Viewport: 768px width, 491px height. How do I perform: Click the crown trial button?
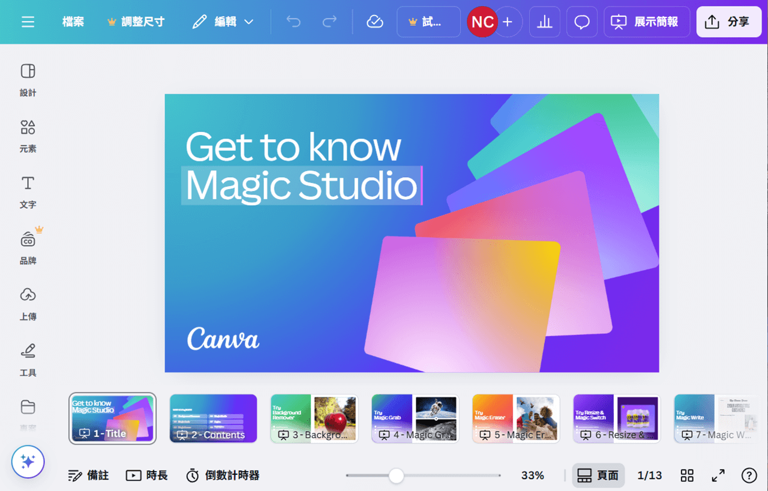428,22
